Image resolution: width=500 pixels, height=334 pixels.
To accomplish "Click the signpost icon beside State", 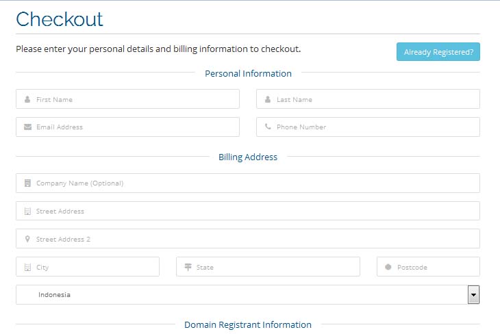I will (x=188, y=267).
